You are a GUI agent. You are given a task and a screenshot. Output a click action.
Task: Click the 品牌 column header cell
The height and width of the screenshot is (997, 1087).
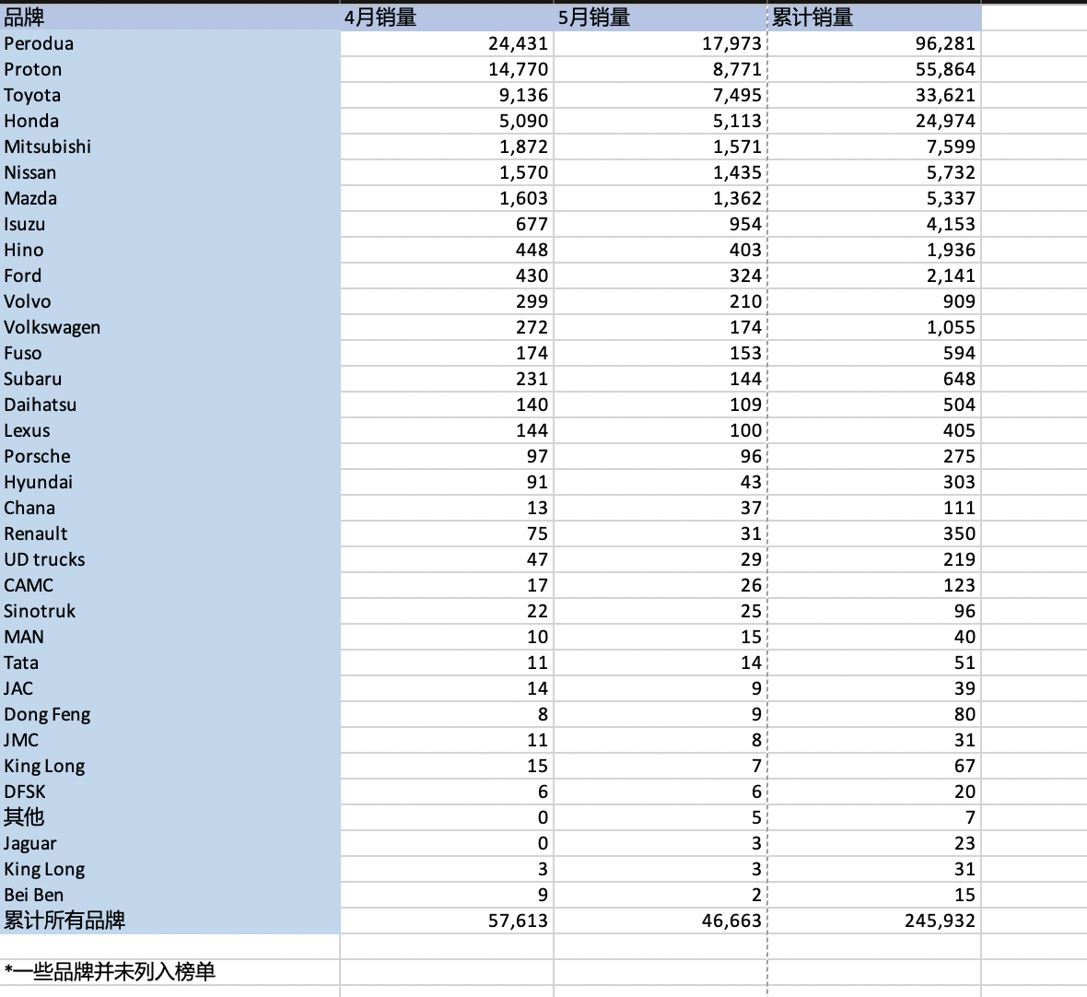[x=170, y=18]
